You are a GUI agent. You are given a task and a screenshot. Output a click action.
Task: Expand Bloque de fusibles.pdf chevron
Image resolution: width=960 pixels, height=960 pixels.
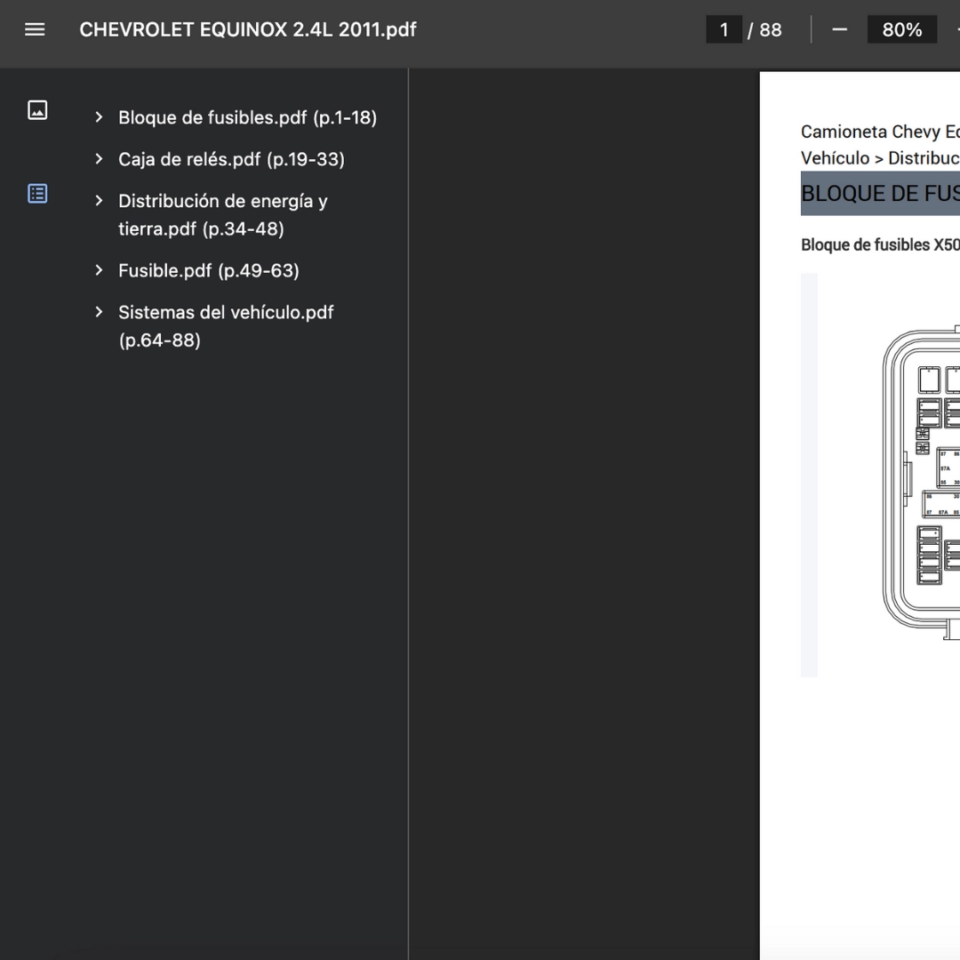point(99,117)
